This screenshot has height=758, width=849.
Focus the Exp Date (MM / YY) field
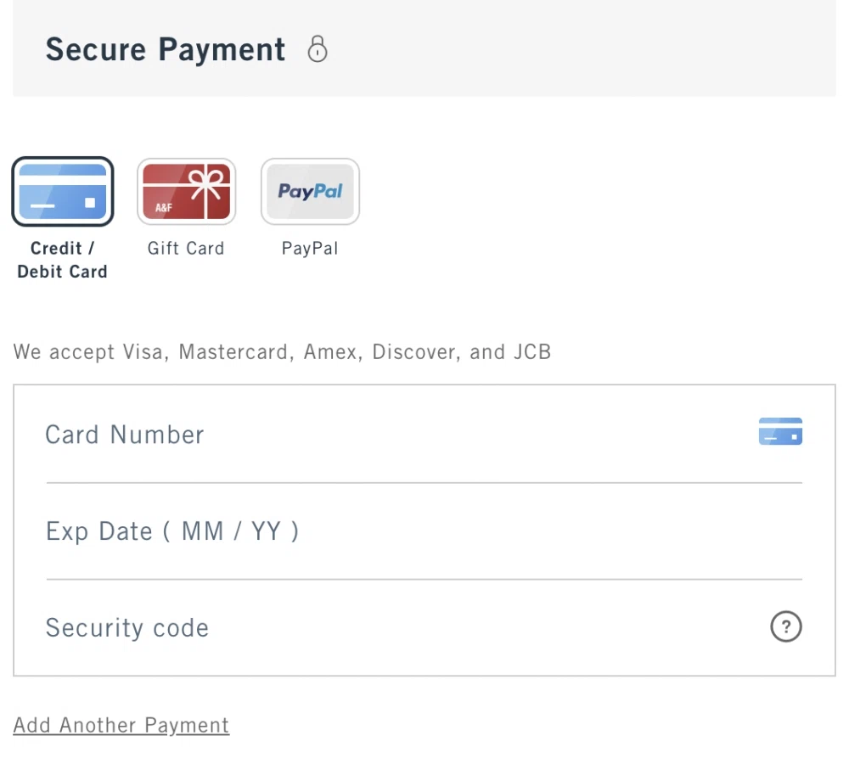382,531
